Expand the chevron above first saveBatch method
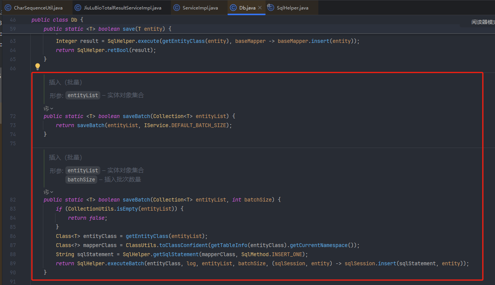The width and height of the screenshot is (495, 285). 52,109
